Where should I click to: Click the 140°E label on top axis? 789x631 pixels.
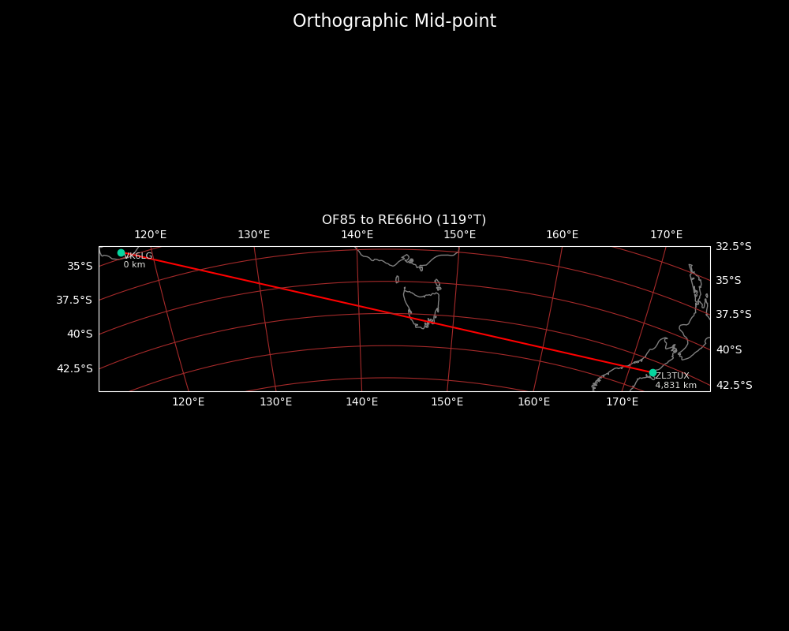click(x=357, y=235)
